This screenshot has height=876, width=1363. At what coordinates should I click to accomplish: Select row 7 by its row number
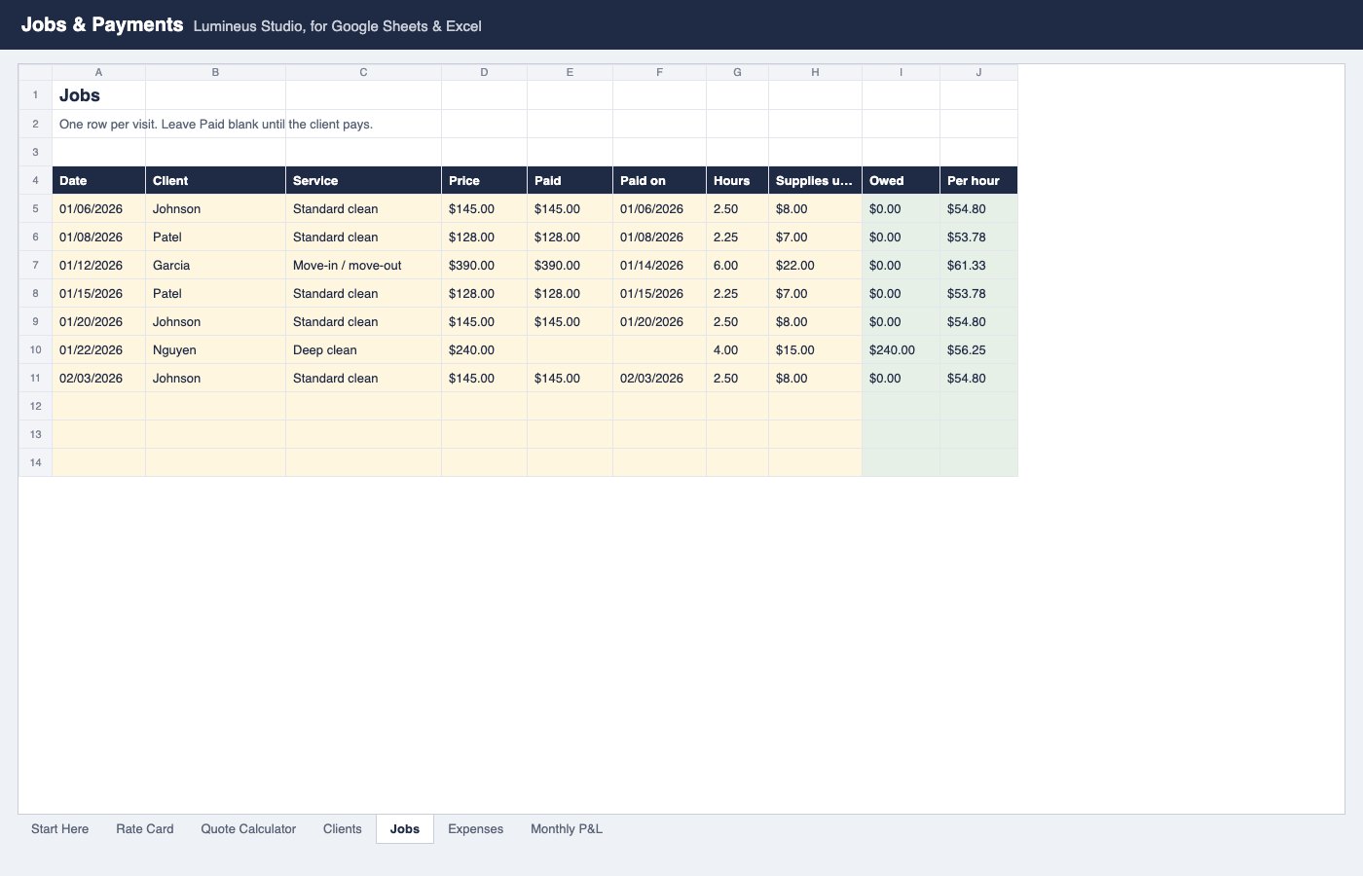pyautogui.click(x=35, y=265)
